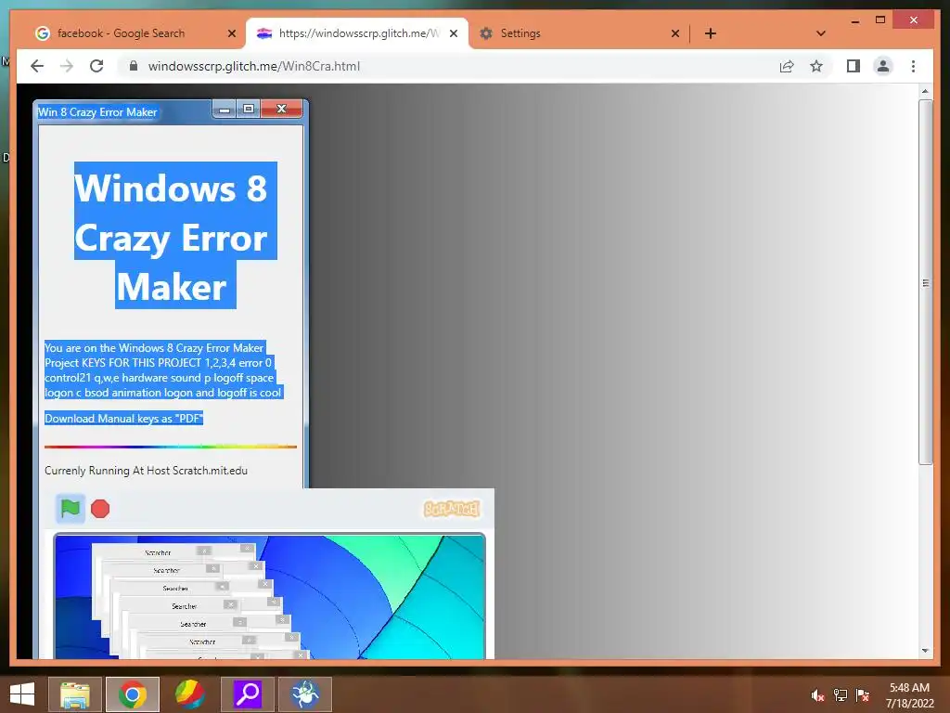Image resolution: width=950 pixels, height=713 pixels.
Task: Click the browser forward arrow
Action: (67, 66)
